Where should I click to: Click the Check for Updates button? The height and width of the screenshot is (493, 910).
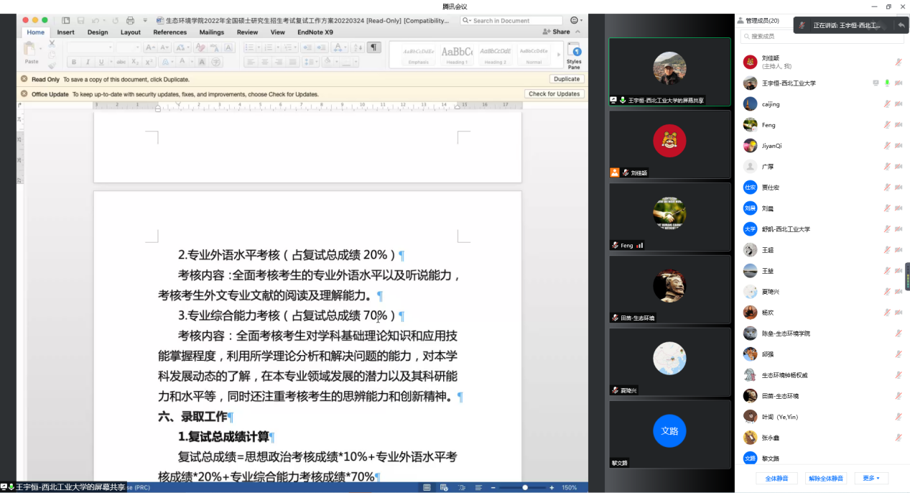554,94
